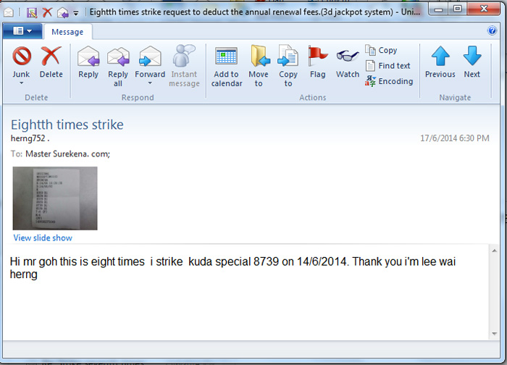Image resolution: width=507 pixels, height=365 pixels.
Task: Expand the Junk dropdown arrow
Action: 21,83
